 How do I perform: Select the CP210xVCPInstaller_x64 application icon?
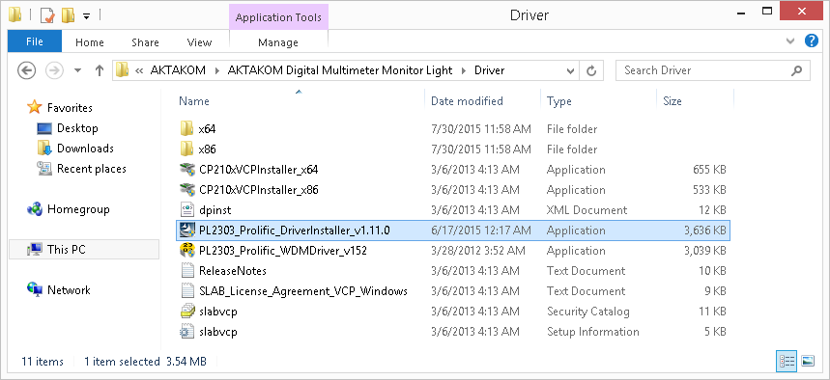coord(186,170)
